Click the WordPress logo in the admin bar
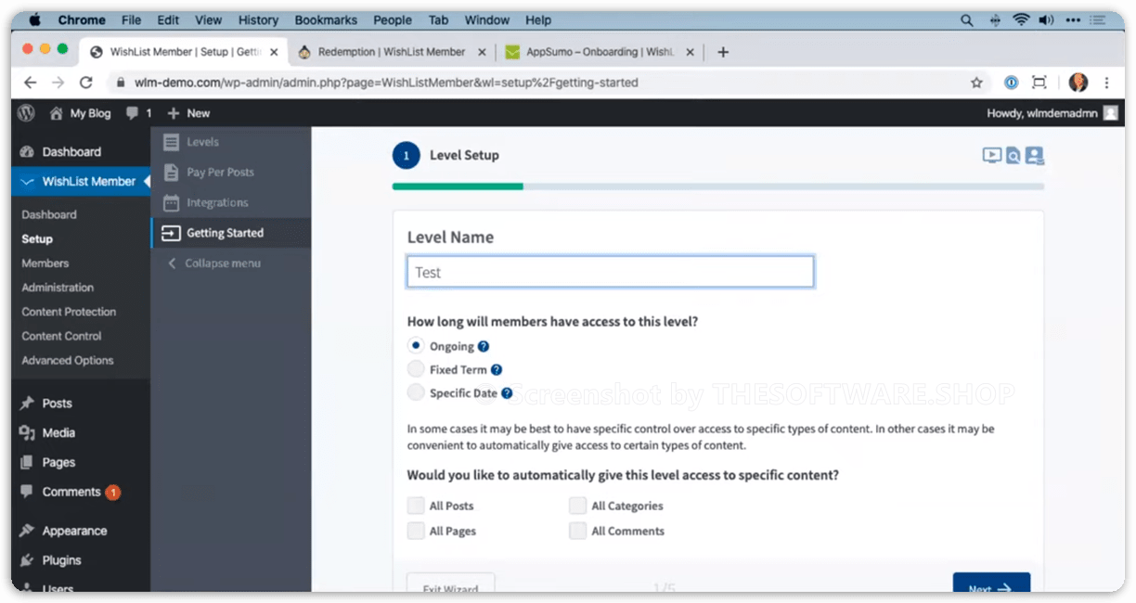Image resolution: width=1136 pixels, height=603 pixels. click(x=26, y=113)
